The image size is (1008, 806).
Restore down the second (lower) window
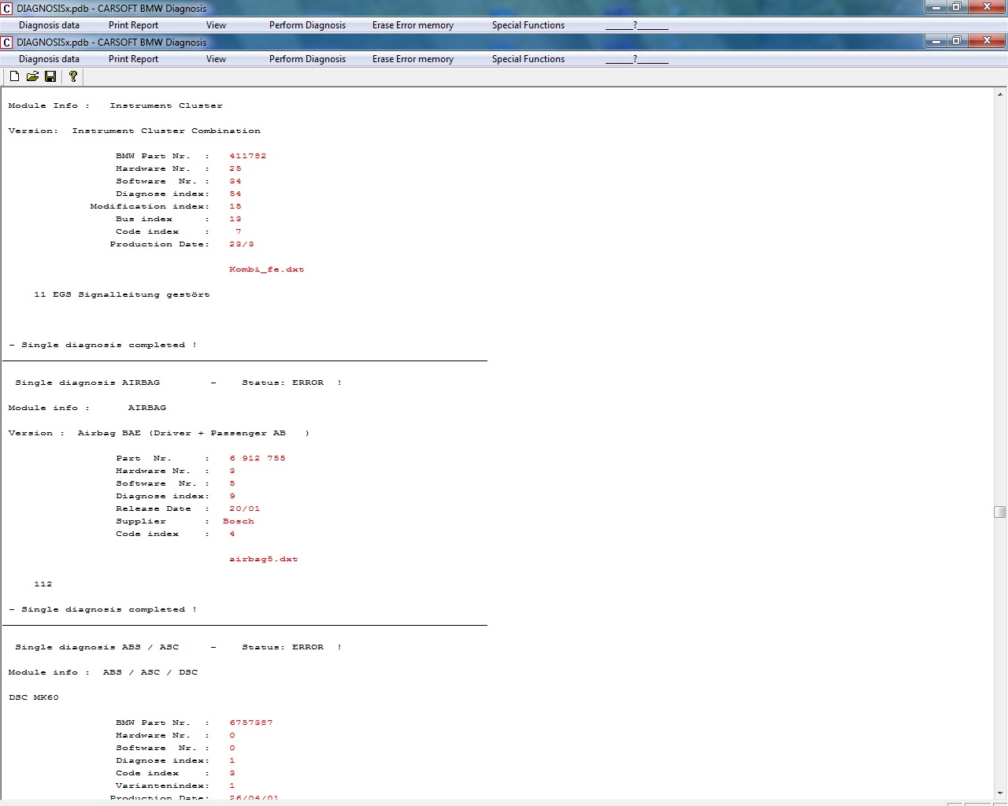pos(956,41)
